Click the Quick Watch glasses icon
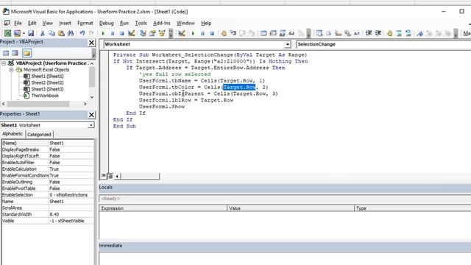Screen dimensions: 471x265 [x=291, y=33]
